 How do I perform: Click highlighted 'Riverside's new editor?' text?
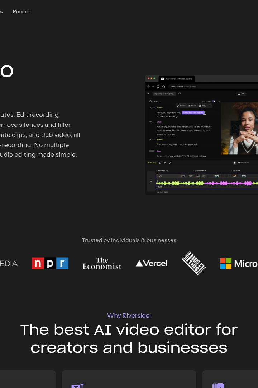193,112
